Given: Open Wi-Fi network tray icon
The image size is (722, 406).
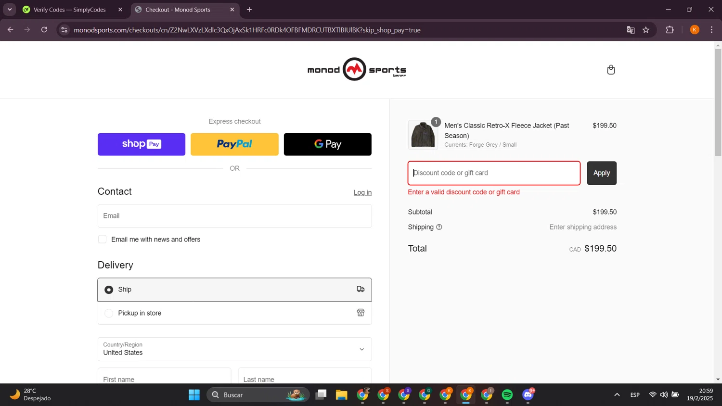Looking at the screenshot, I should 652,395.
